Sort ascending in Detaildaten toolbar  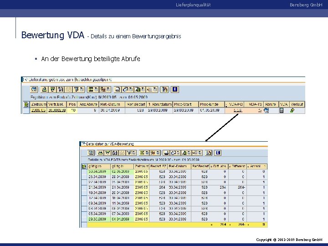100,153
